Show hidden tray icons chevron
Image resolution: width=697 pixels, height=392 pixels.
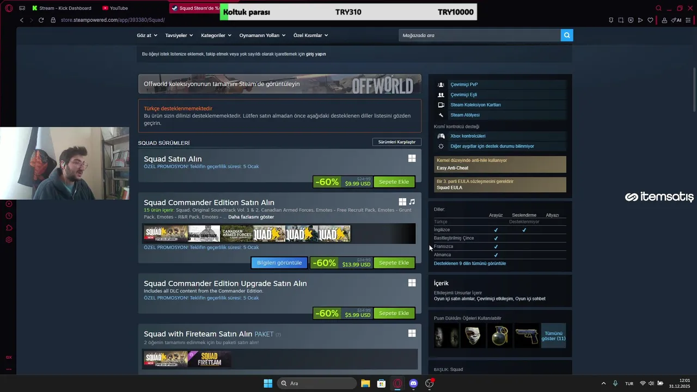(x=603, y=383)
